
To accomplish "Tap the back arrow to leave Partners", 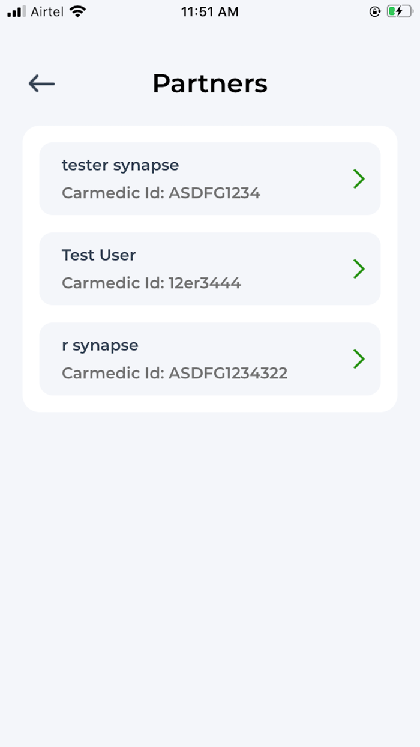I will (41, 83).
